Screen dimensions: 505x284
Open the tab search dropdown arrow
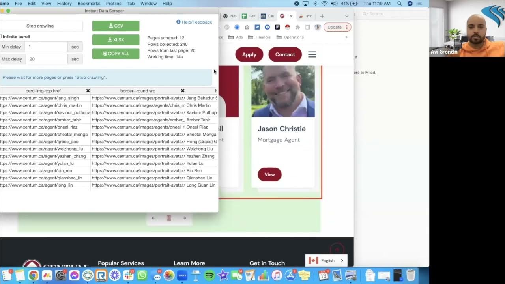click(347, 16)
